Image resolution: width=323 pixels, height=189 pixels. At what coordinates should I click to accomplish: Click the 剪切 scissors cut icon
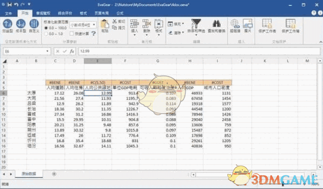115,21
